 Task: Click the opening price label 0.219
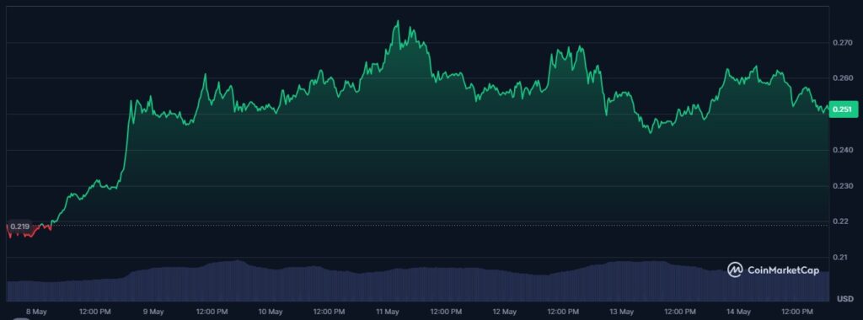coord(19,227)
